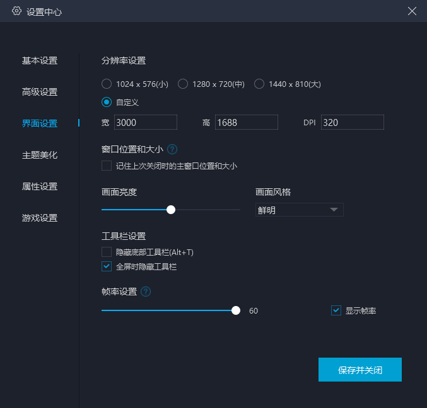Image resolution: width=427 pixels, height=408 pixels.
Task: Open help icon next to 帧率设置
Action: pos(146,292)
